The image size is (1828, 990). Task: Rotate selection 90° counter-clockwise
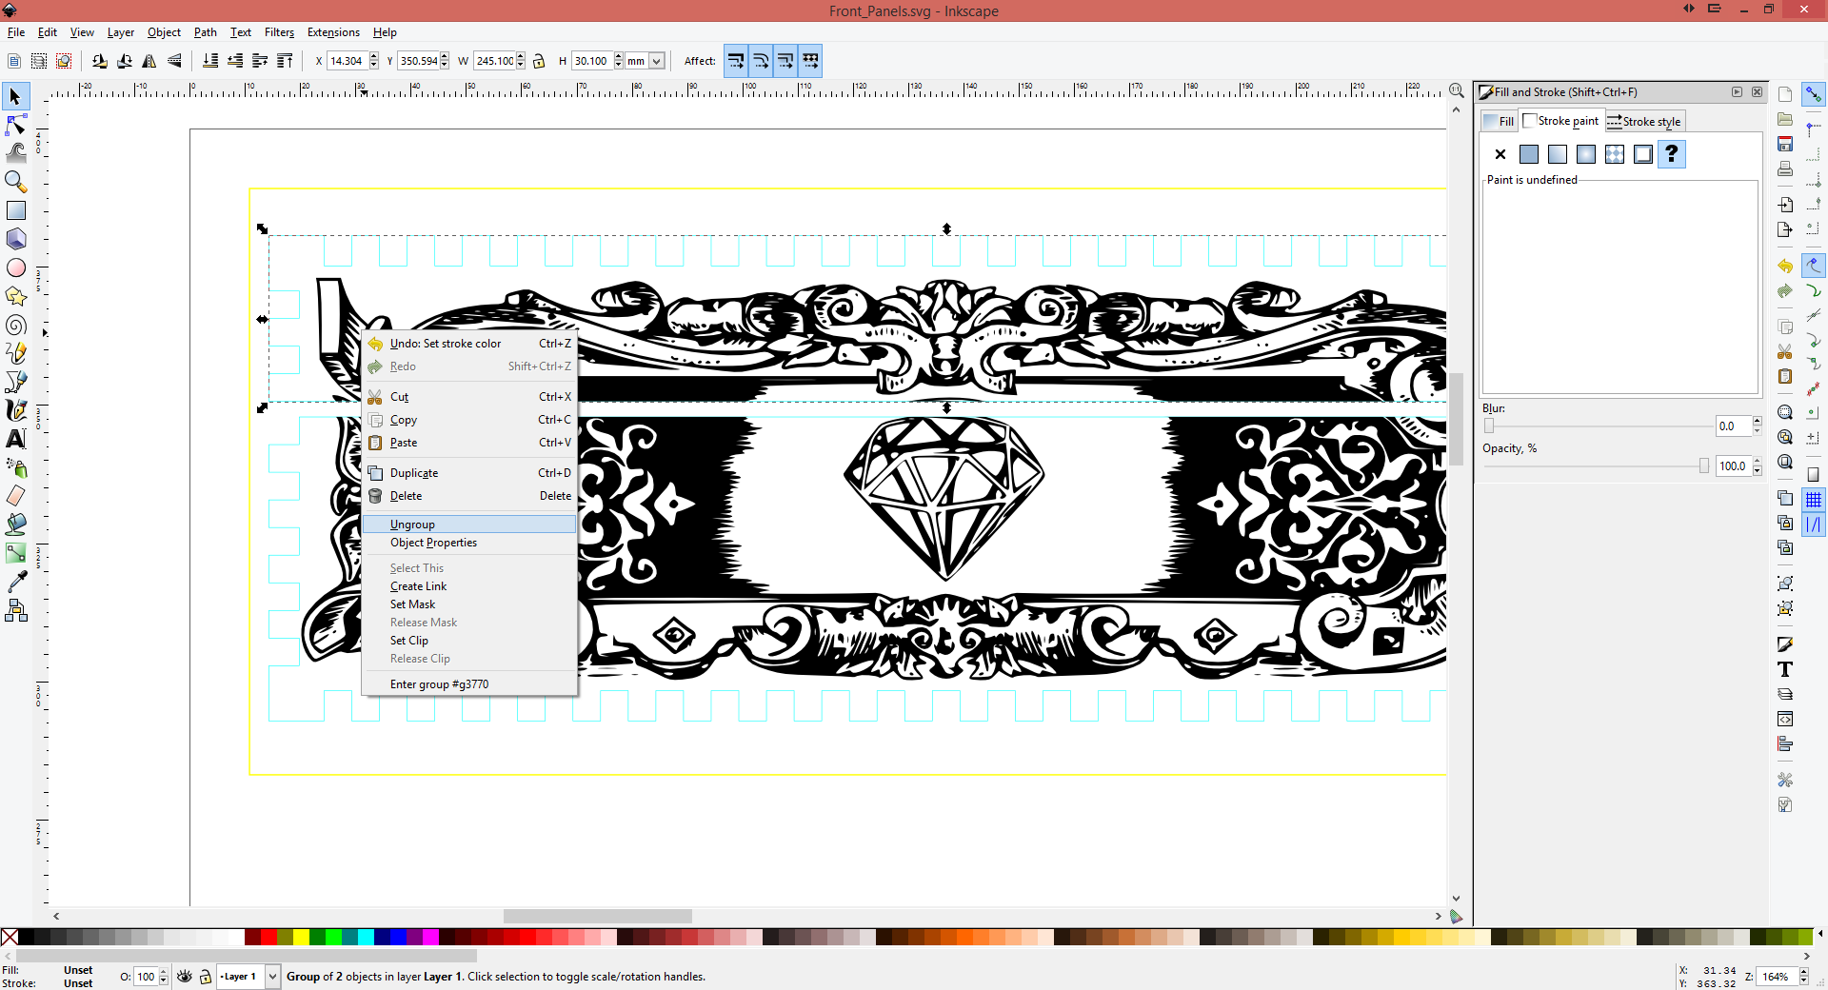point(100,61)
